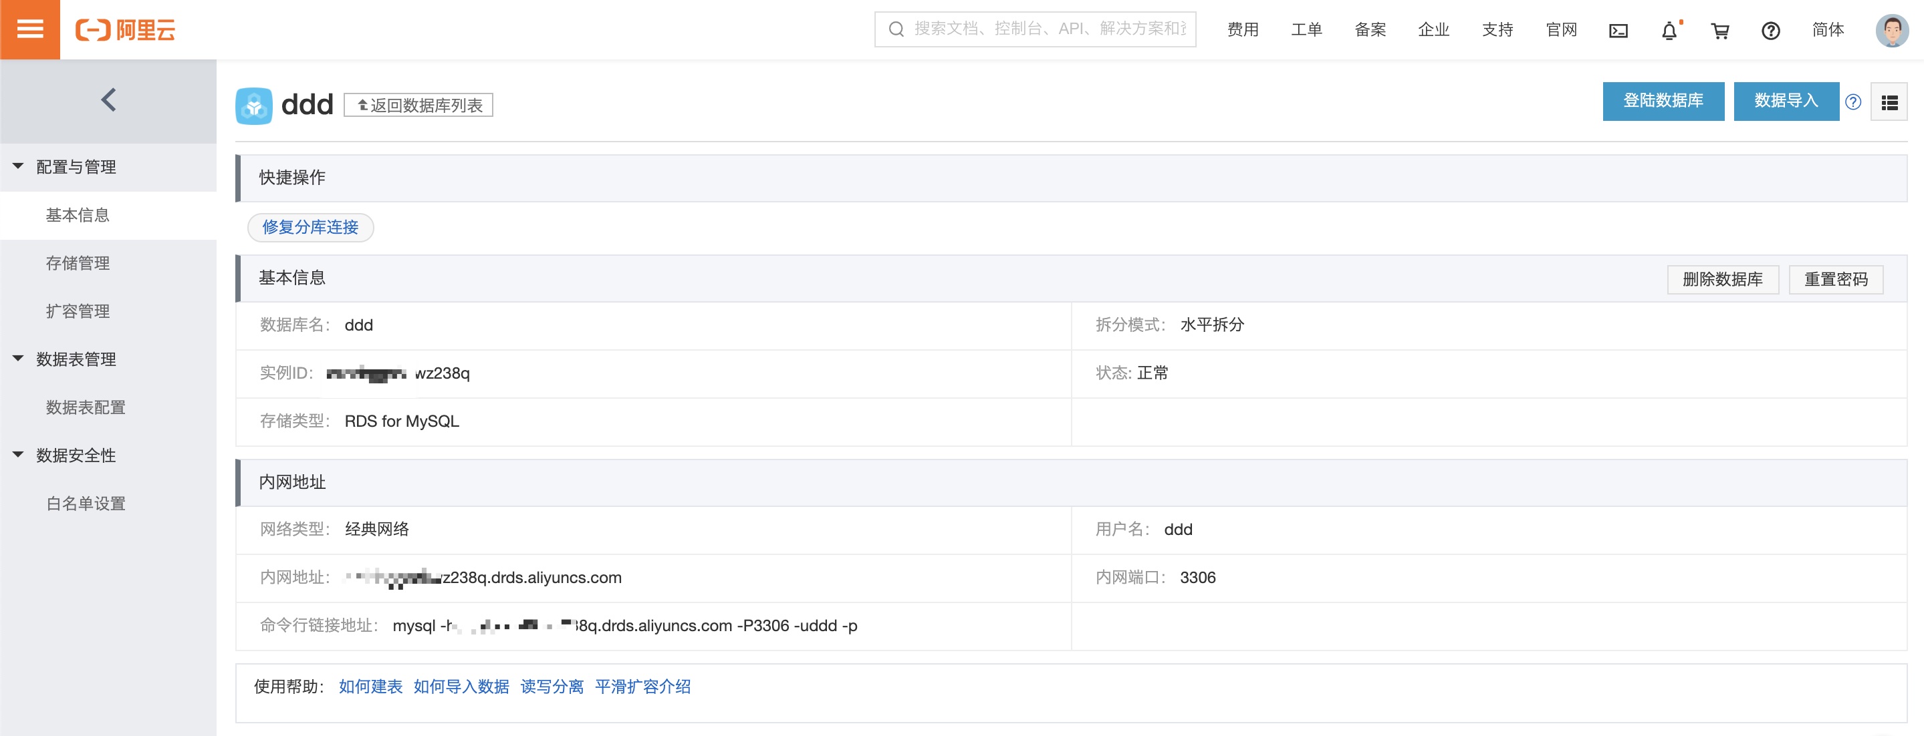Open the 官网 top link

pyautogui.click(x=1561, y=30)
